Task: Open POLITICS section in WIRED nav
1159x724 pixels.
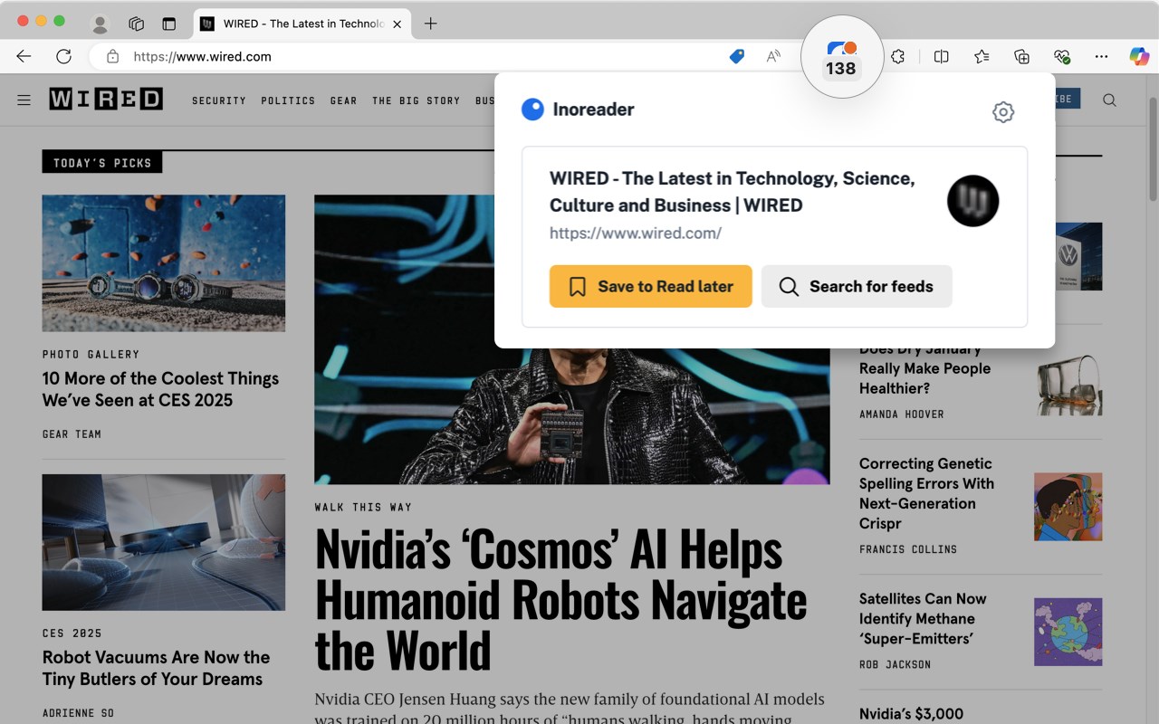Action: click(288, 100)
